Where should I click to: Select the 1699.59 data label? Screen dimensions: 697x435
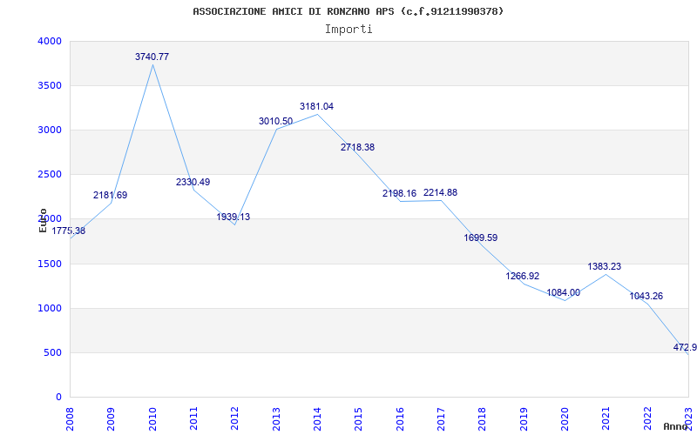(481, 238)
